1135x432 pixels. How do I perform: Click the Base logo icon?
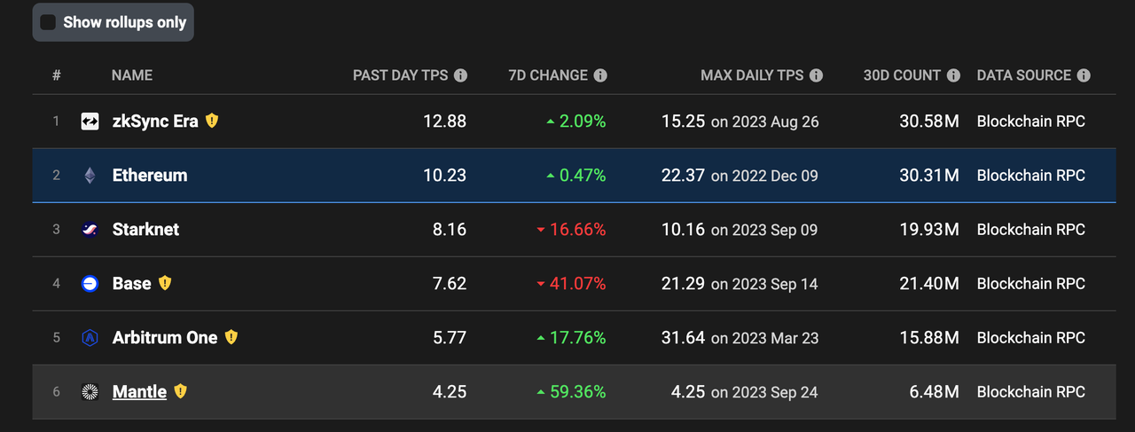click(x=90, y=284)
